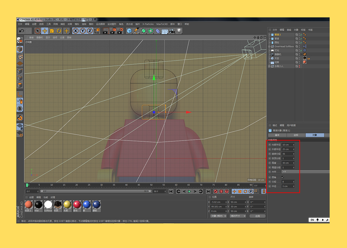
Task: Open the 绝对尺寸 size mode dropdown
Action: 238,216
